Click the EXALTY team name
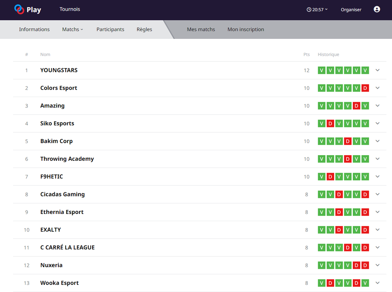The image size is (392, 292). (x=51, y=230)
